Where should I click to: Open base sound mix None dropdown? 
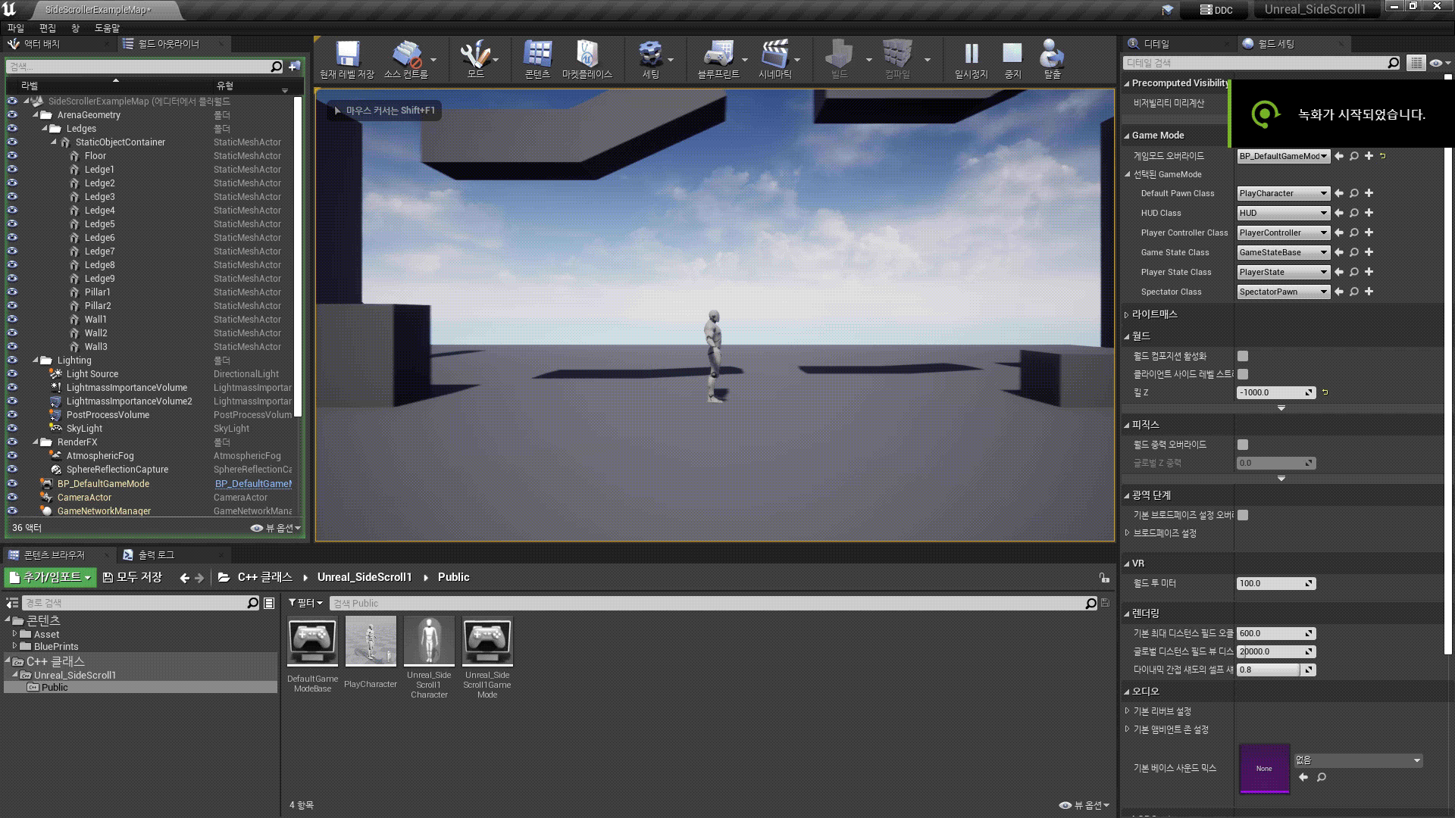(1357, 760)
